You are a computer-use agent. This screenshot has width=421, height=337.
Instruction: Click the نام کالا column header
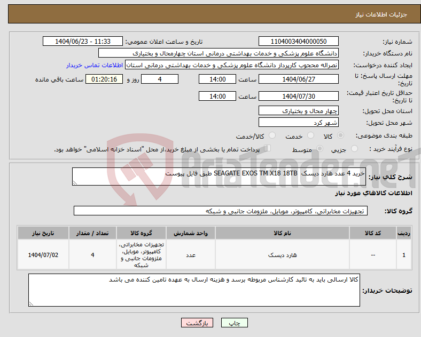coord(282,233)
